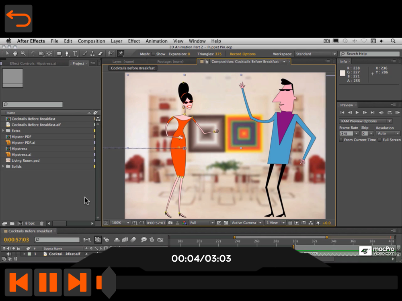Open the RAM Preview Options dropdown
This screenshot has width=402, height=301.
pos(365,121)
